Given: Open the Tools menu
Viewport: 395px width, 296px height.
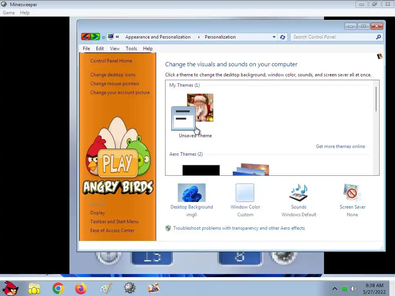Looking at the screenshot, I should tap(131, 48).
